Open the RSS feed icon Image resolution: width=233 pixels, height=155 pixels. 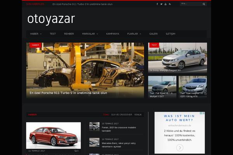click(x=170, y=4)
